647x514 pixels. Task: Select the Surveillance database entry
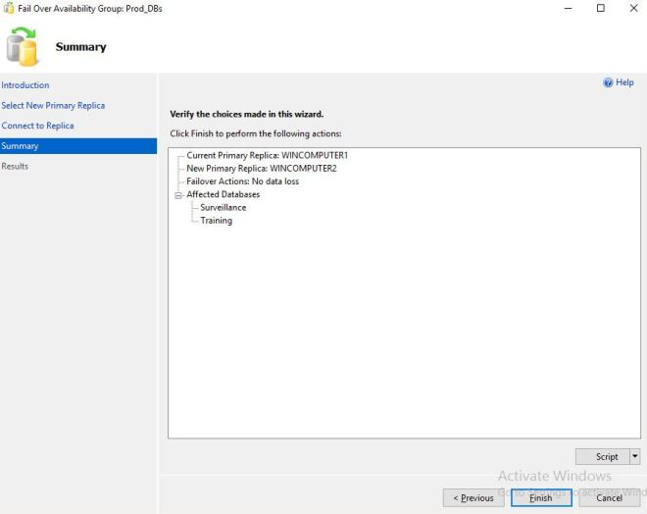223,207
